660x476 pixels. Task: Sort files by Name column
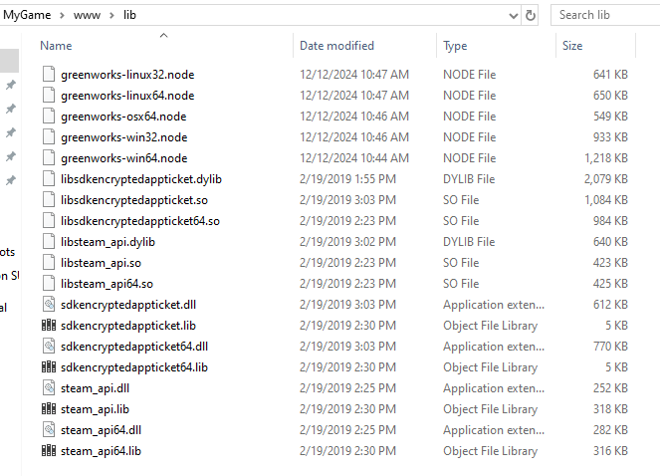56,46
